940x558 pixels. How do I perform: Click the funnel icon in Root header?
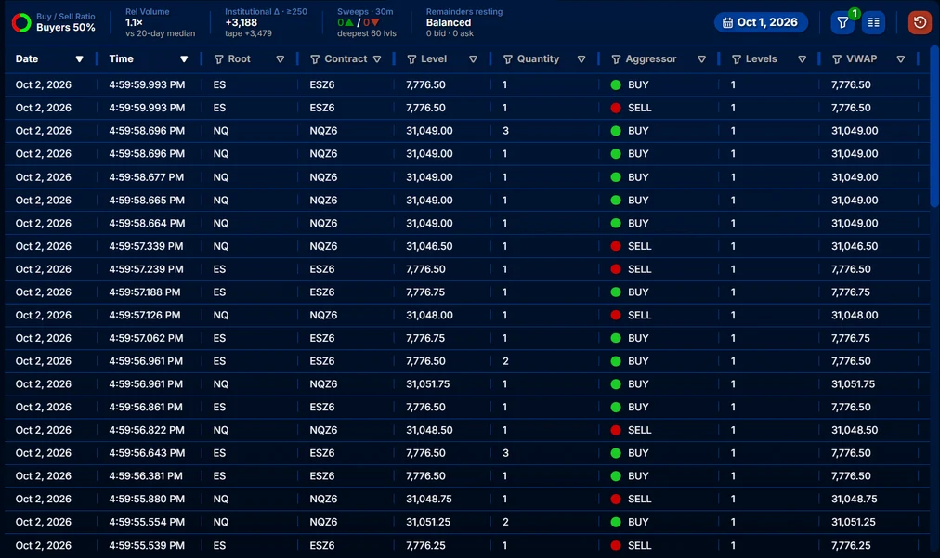(x=219, y=59)
